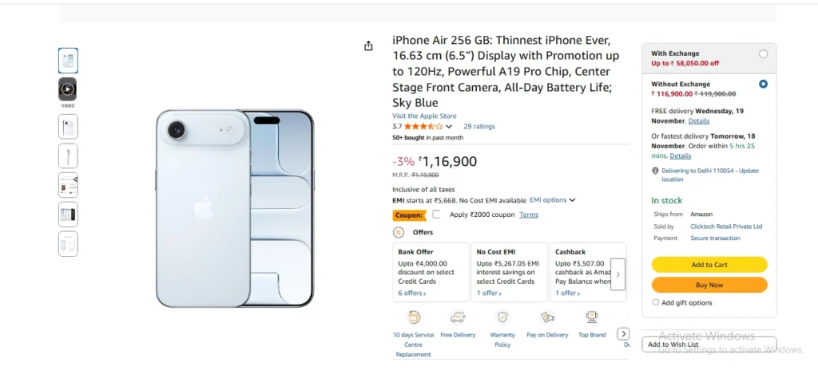Select the first product image thumbnail
Screen dimensions: 818x370
(68, 61)
